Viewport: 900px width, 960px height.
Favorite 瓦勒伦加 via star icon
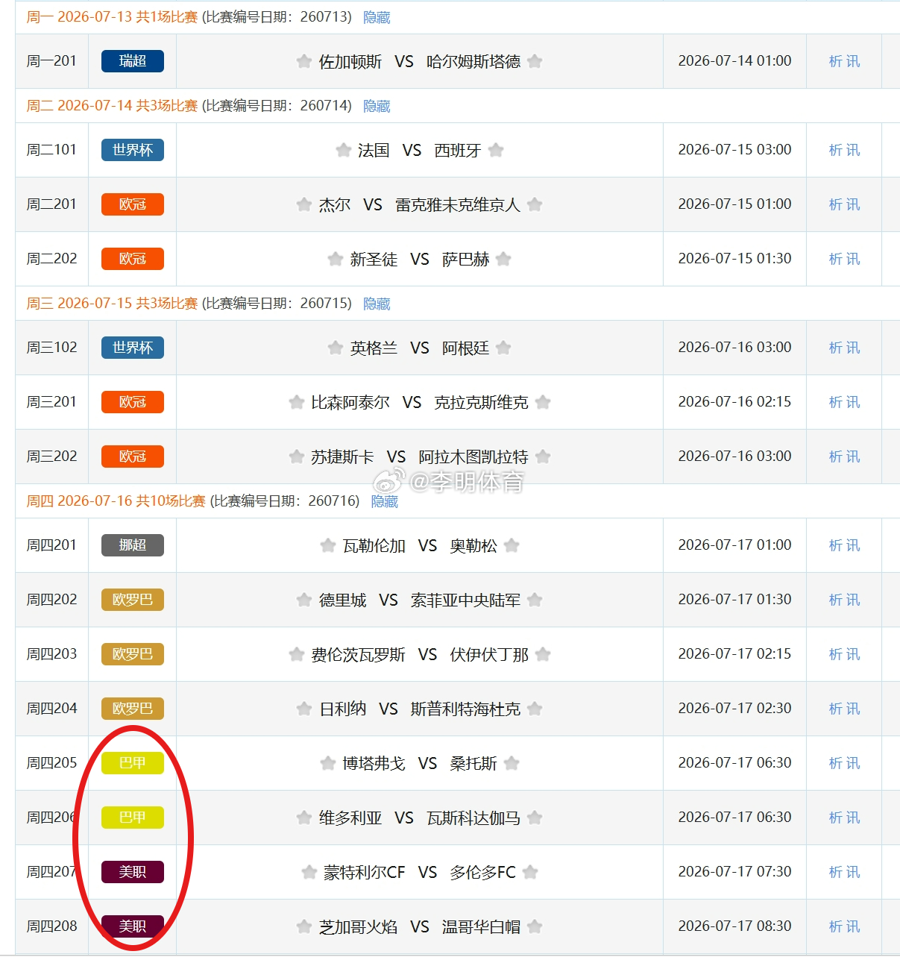328,545
